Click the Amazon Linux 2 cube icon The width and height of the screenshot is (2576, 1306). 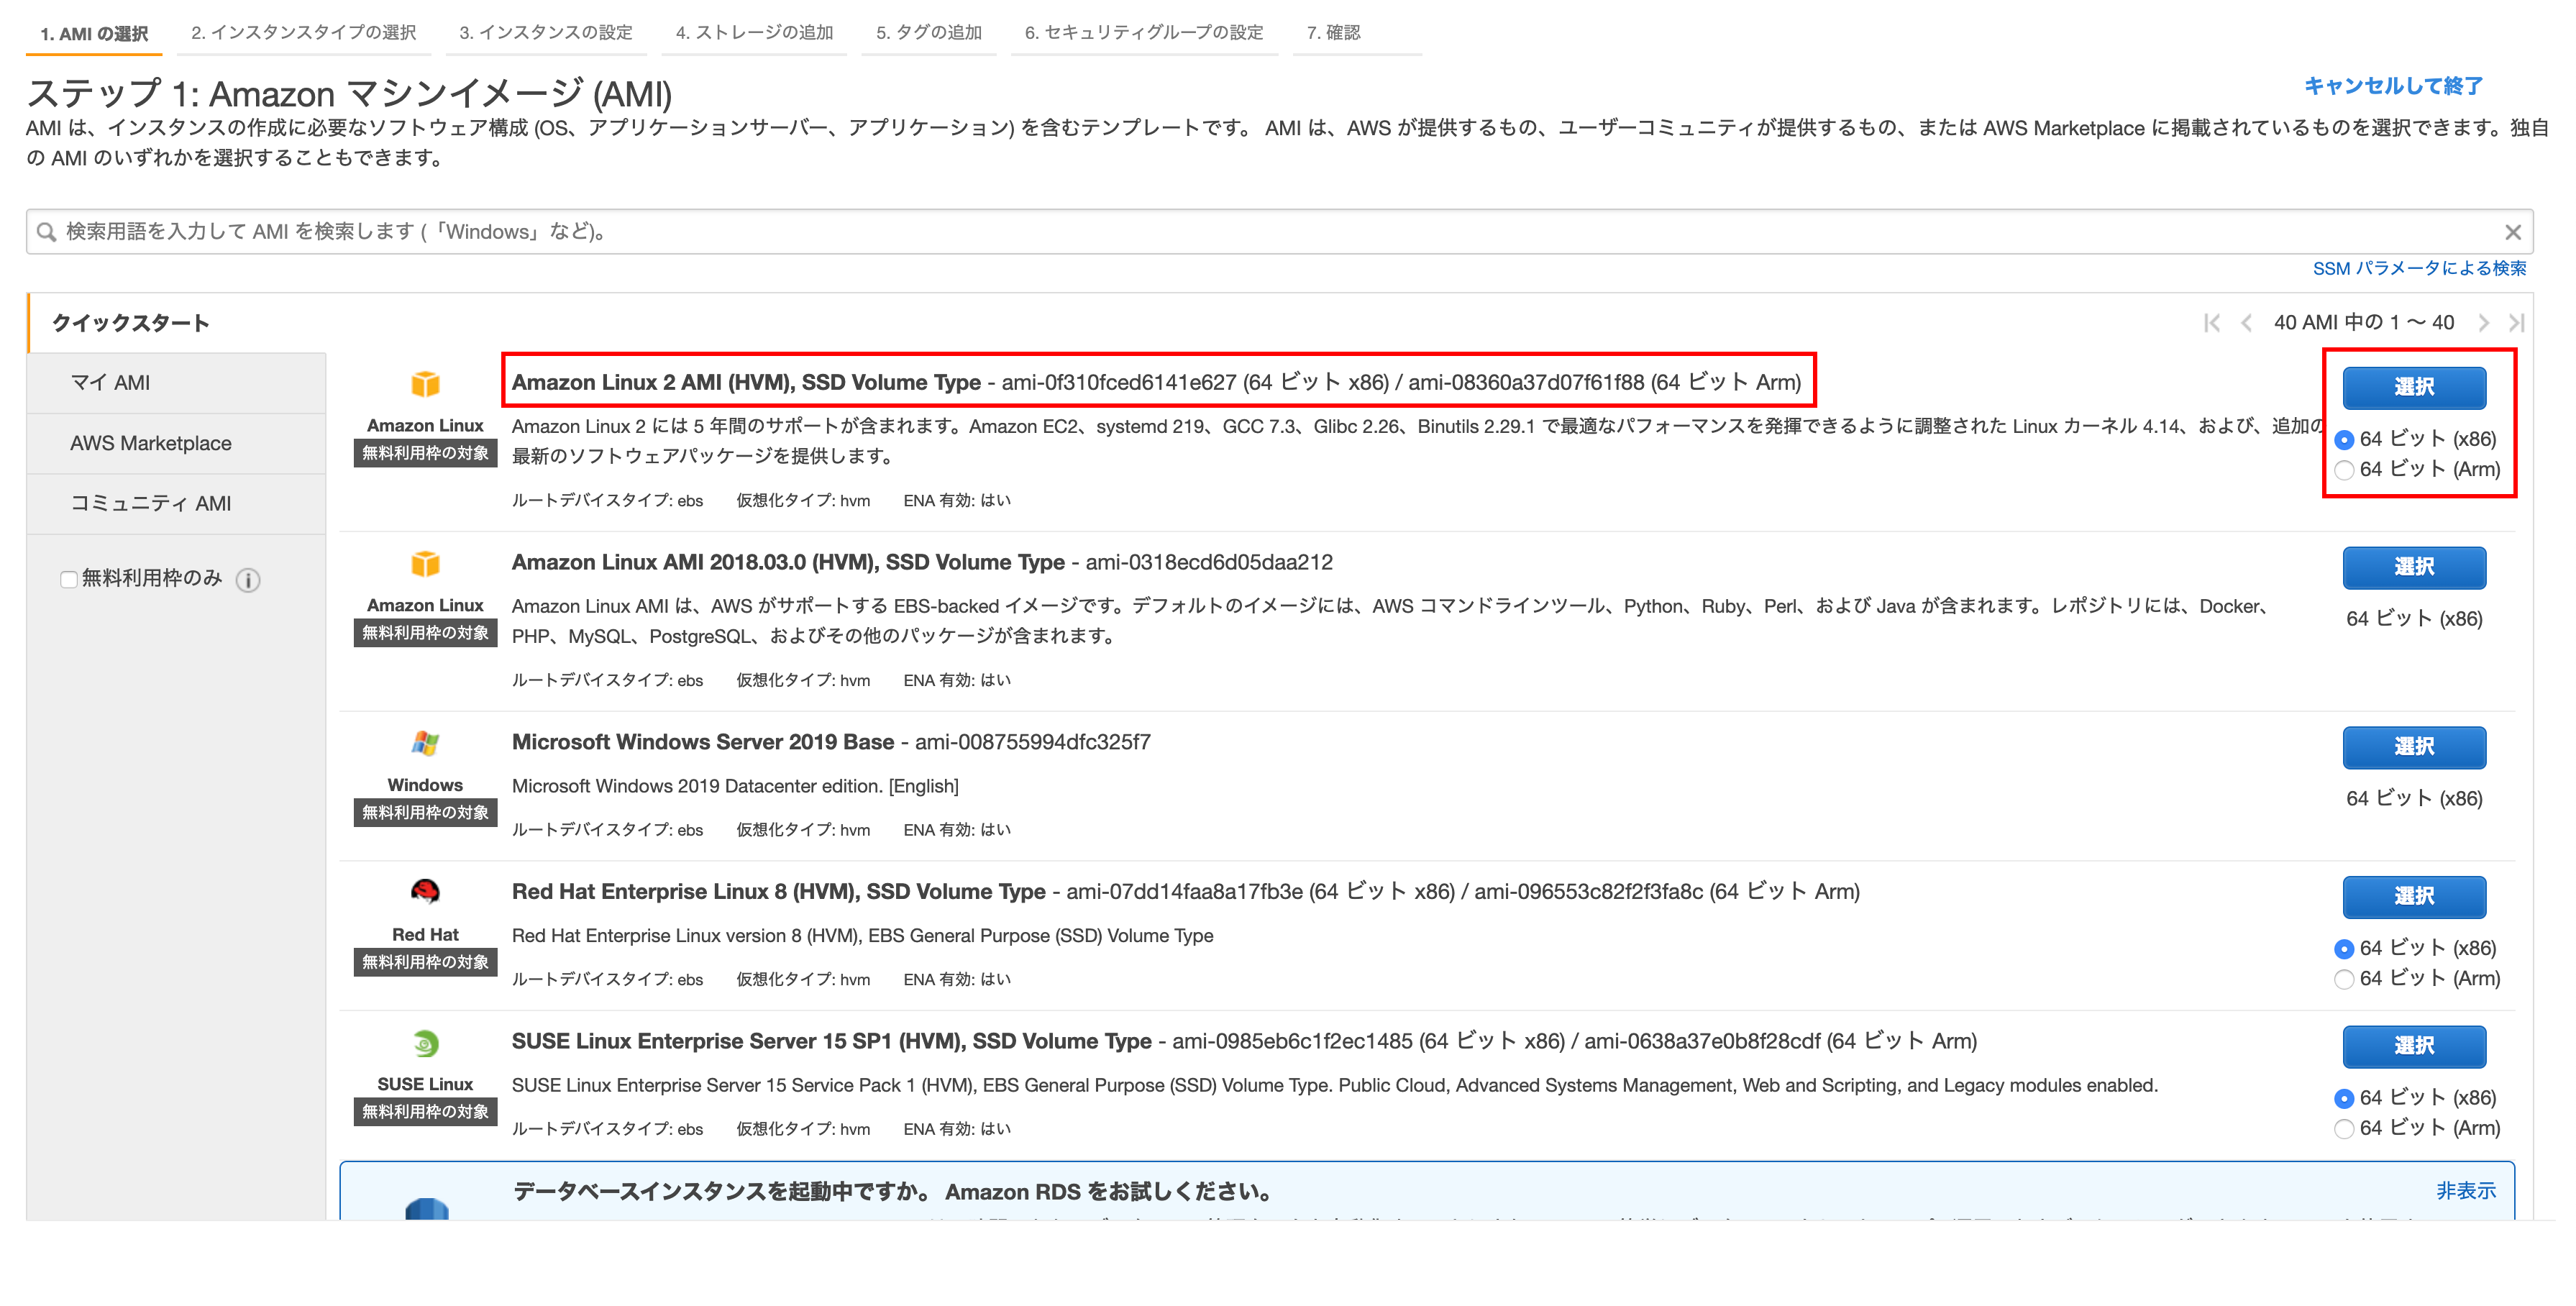pos(425,384)
